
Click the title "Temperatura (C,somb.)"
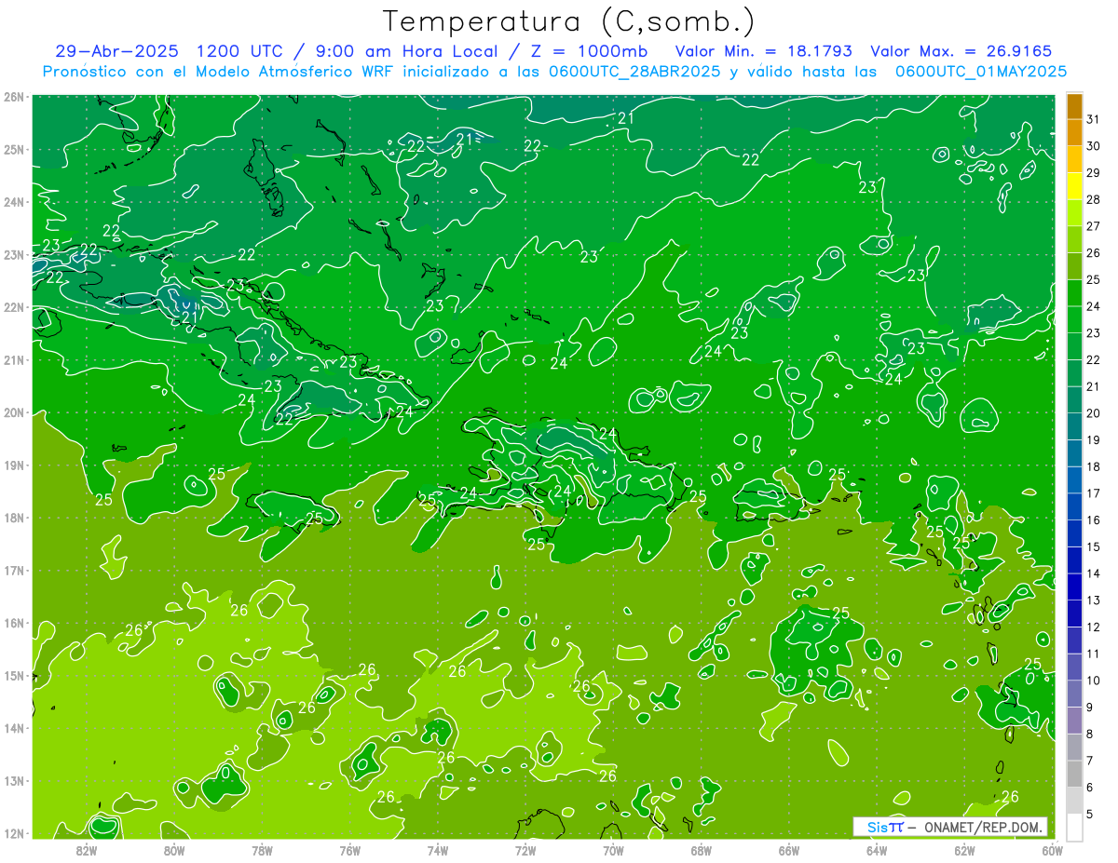tap(569, 21)
